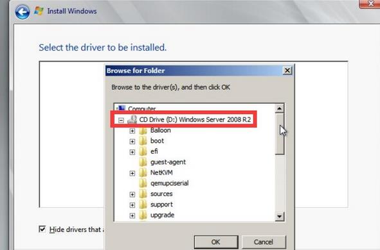This screenshot has height=250, width=380.
Task: Click the support folder icon
Action: click(x=143, y=204)
